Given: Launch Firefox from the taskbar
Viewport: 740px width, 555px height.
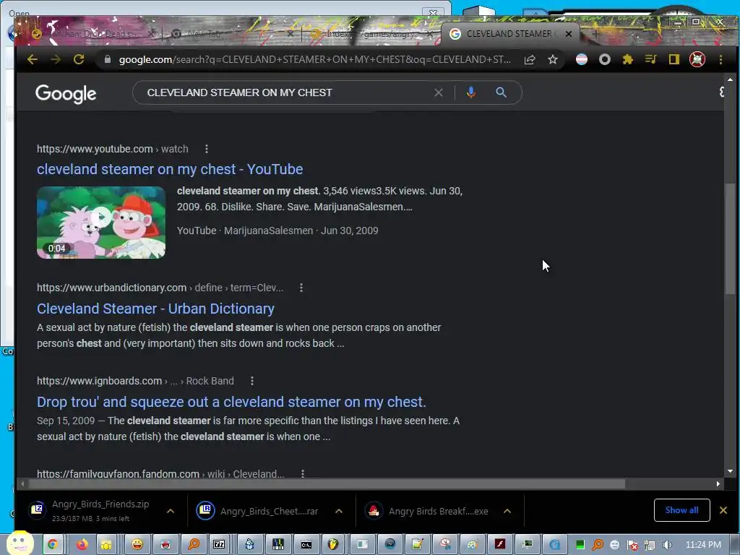Looking at the screenshot, I should [82, 544].
